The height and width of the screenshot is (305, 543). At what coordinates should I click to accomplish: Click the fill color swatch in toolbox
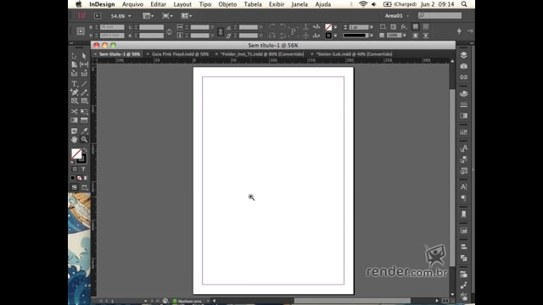(x=76, y=154)
